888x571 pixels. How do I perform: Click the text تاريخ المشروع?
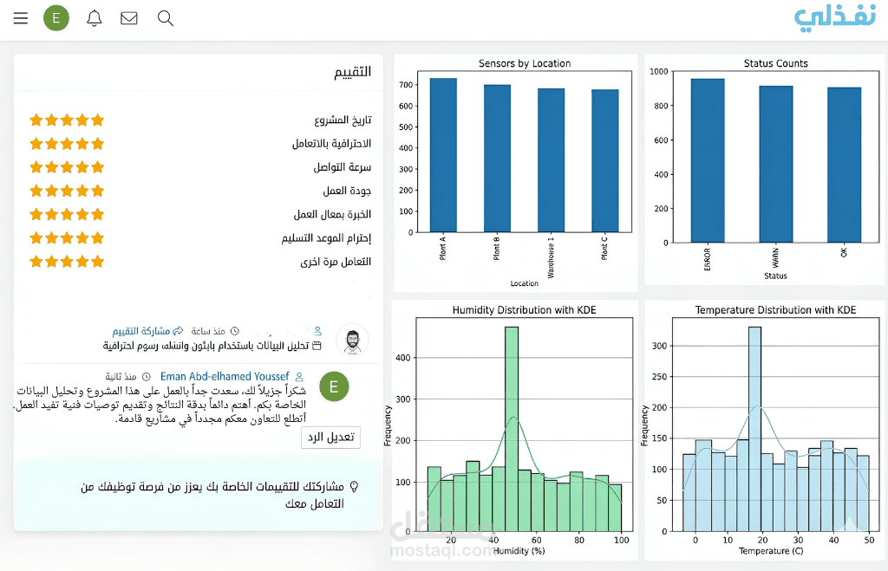coord(343,120)
